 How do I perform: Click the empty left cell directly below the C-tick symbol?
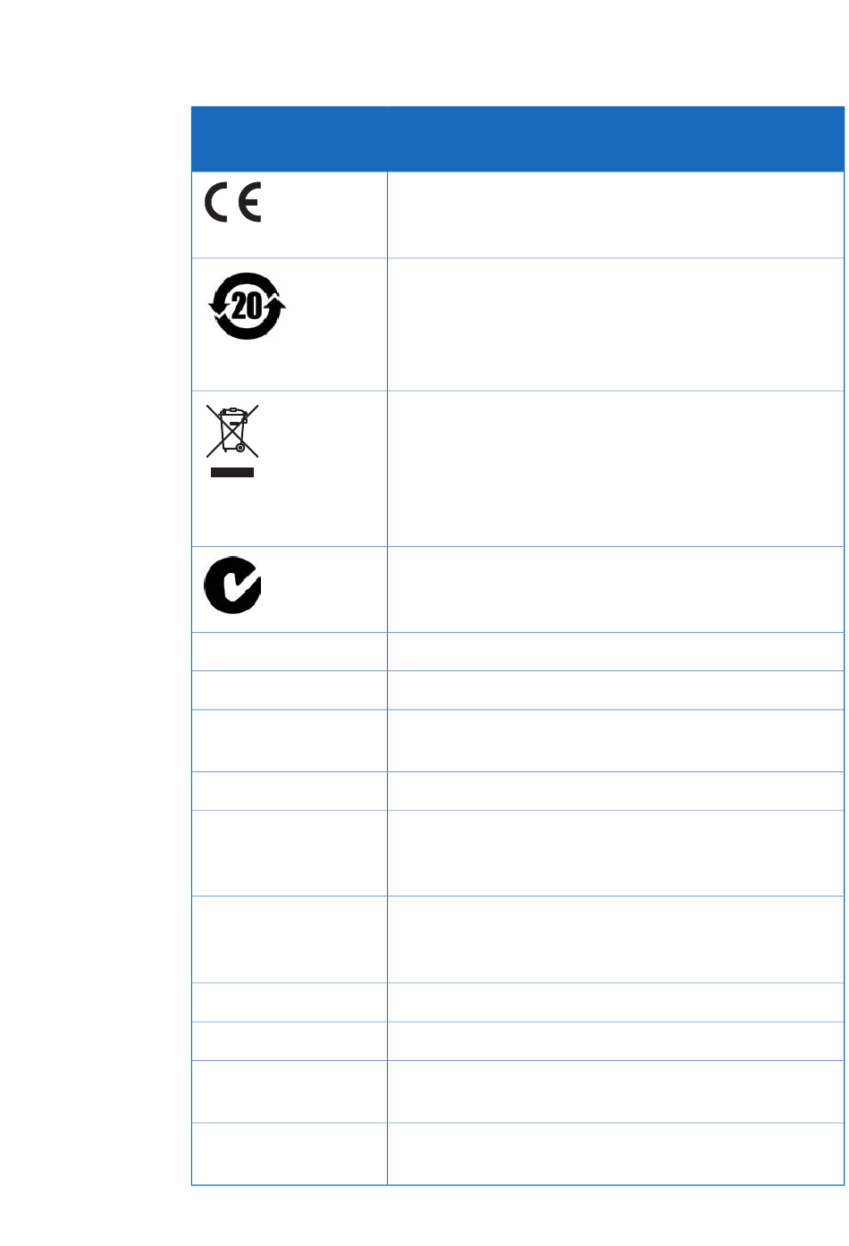point(290,652)
